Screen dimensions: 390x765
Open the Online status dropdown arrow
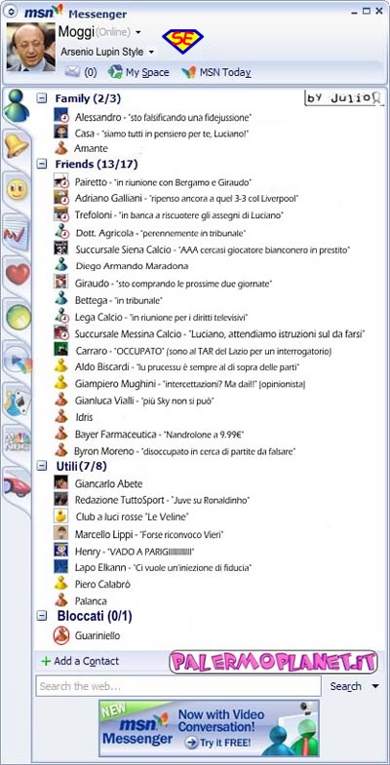pyautogui.click(x=138, y=32)
